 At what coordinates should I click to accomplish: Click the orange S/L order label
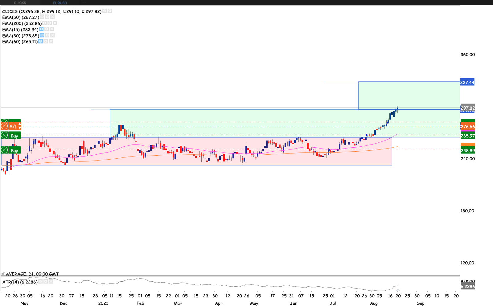(13, 126)
